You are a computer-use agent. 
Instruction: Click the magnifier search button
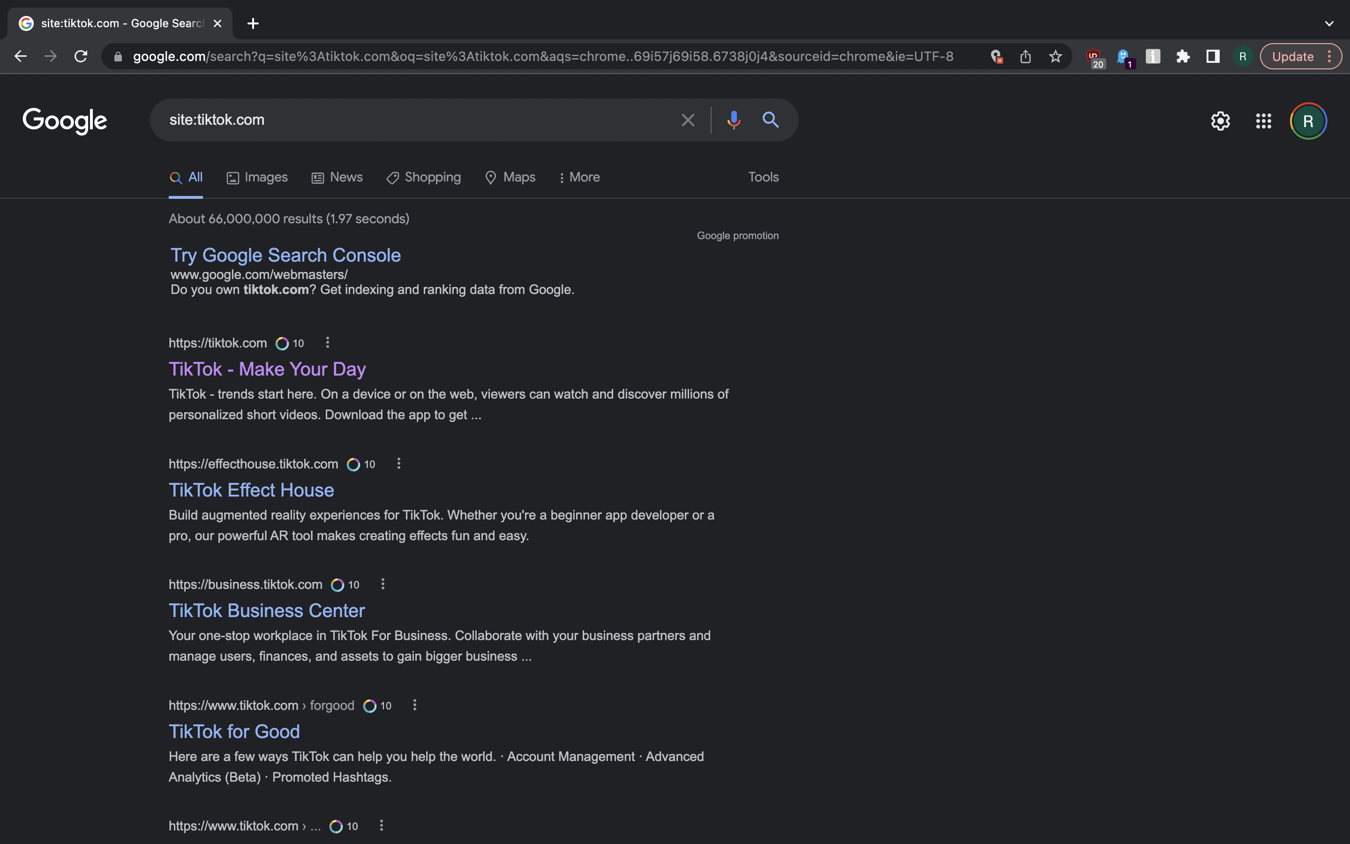pos(771,120)
